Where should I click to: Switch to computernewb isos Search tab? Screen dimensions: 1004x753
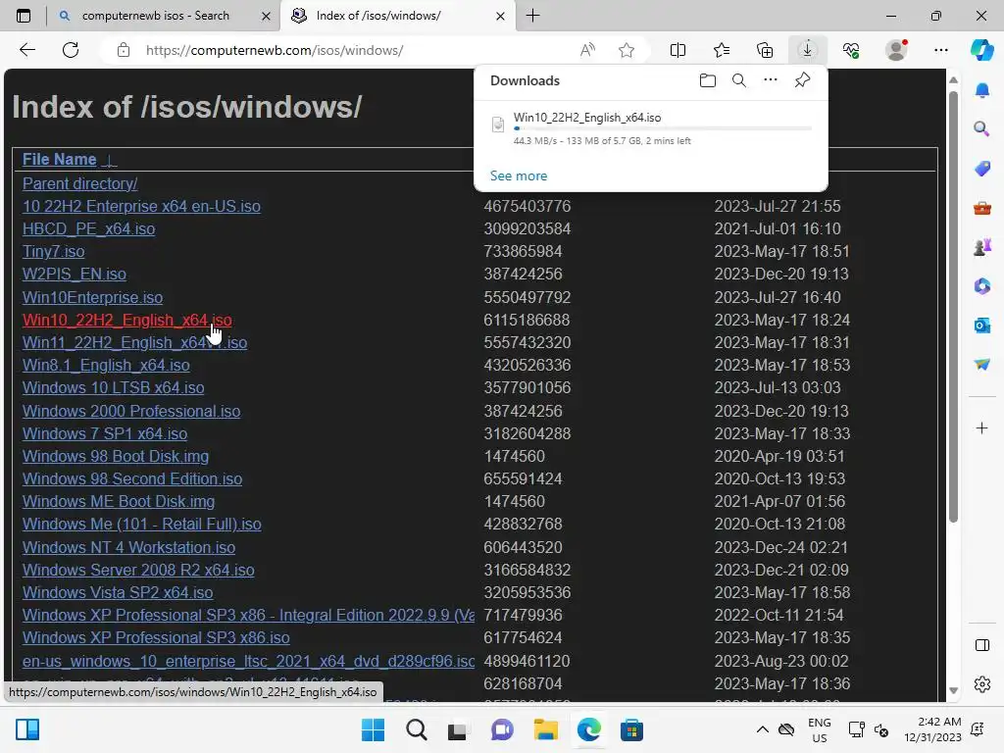point(155,16)
